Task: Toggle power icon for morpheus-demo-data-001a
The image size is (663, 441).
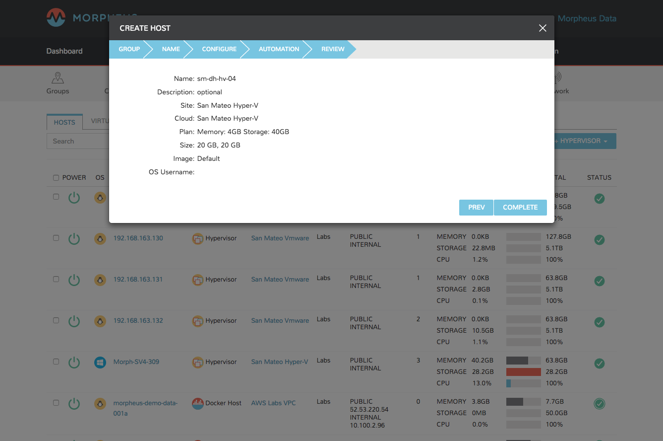Action: tap(74, 404)
